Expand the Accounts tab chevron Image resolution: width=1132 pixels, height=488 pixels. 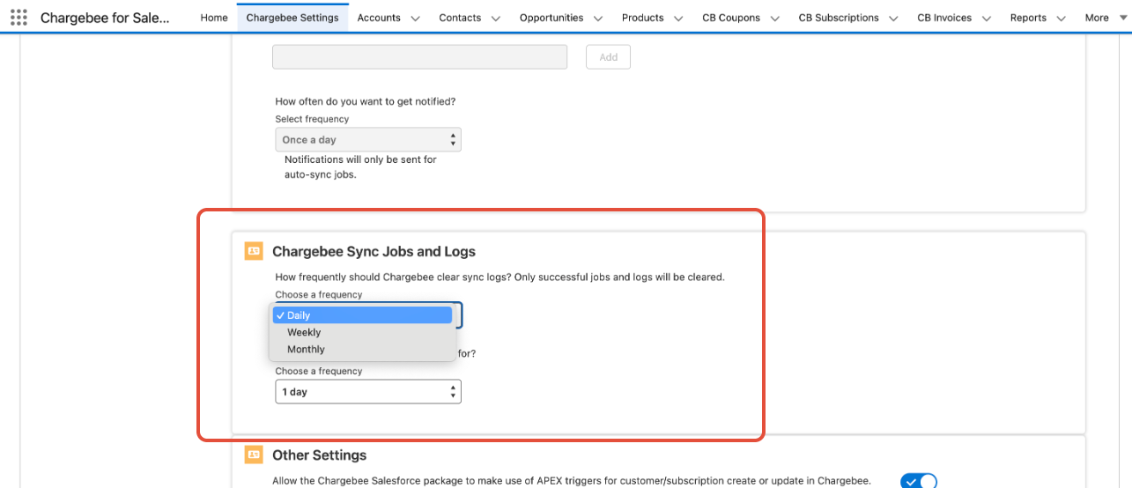(x=415, y=18)
